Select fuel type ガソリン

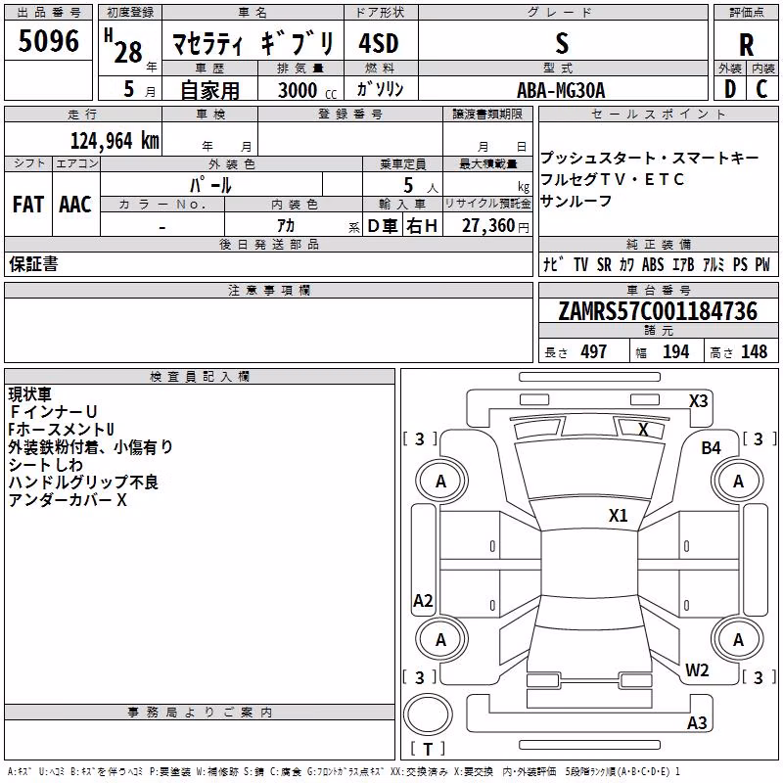tap(380, 89)
